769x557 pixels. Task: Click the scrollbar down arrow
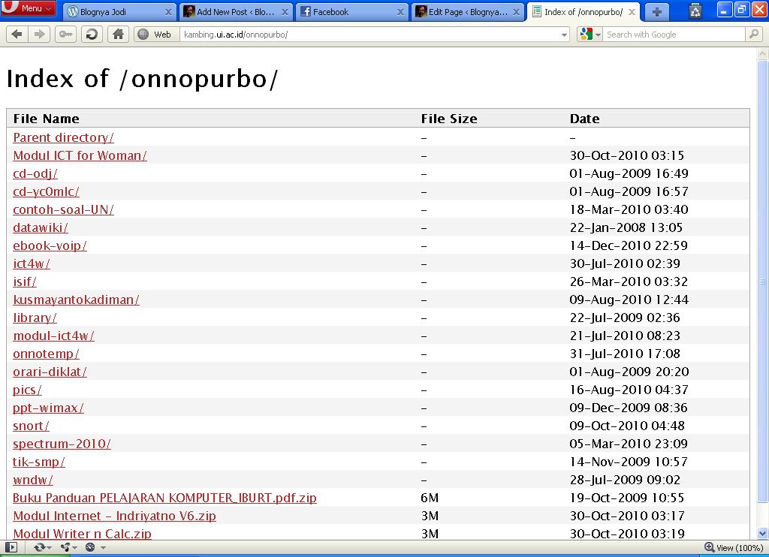(x=763, y=534)
